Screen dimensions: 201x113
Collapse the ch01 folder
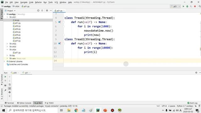[7, 17]
